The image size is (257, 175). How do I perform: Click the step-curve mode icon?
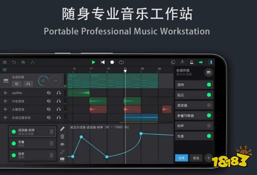tap(62, 152)
